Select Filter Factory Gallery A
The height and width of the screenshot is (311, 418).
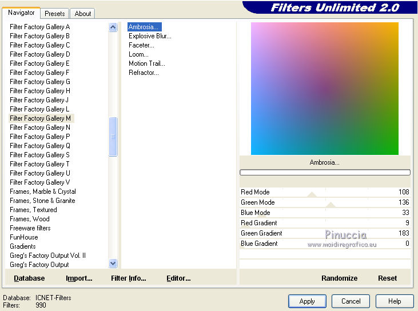39,27
